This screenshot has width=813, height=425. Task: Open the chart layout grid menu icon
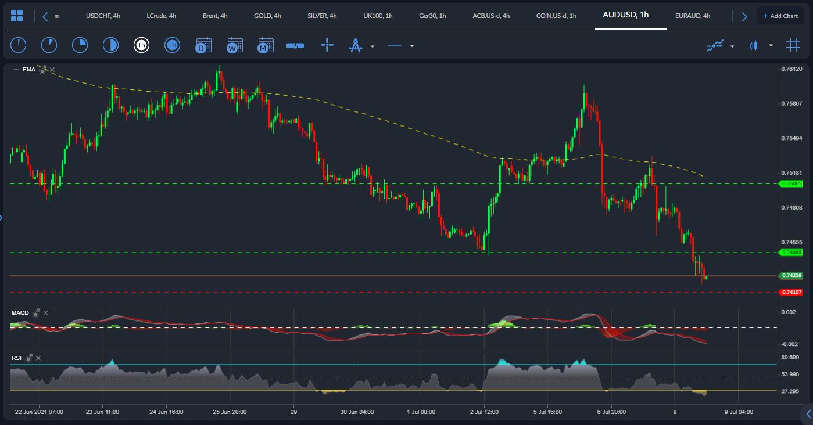click(x=17, y=16)
